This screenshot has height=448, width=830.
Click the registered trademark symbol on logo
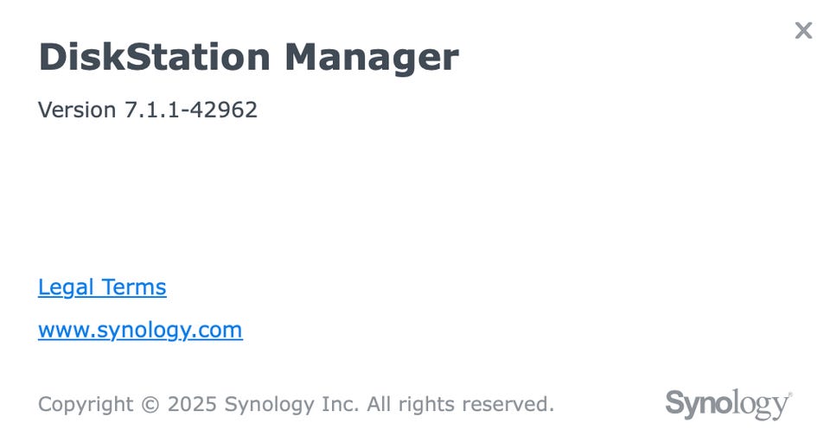pyautogui.click(x=789, y=394)
